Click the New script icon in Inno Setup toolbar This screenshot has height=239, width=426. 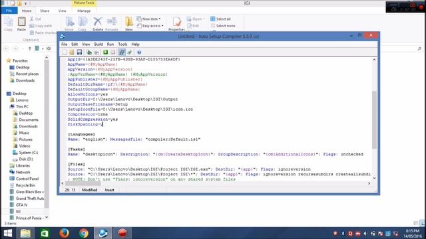(65, 52)
